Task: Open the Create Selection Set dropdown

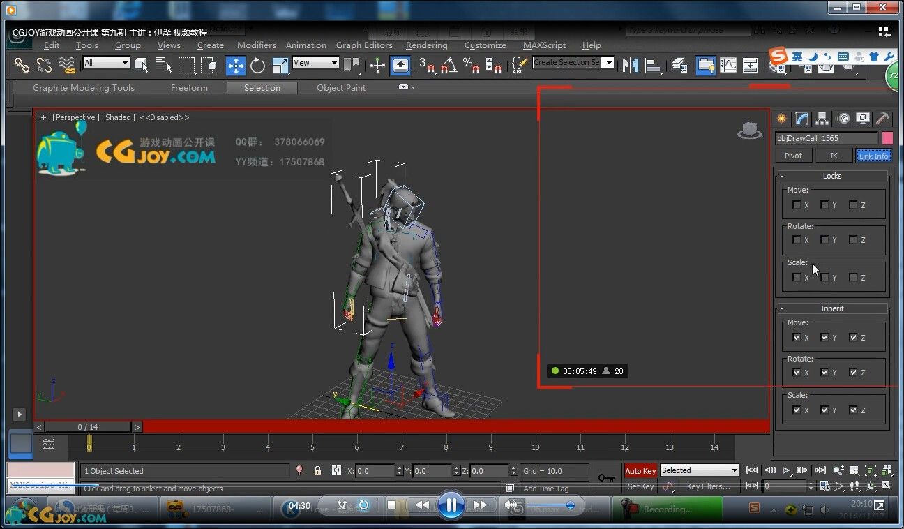Action: pyautogui.click(x=573, y=62)
